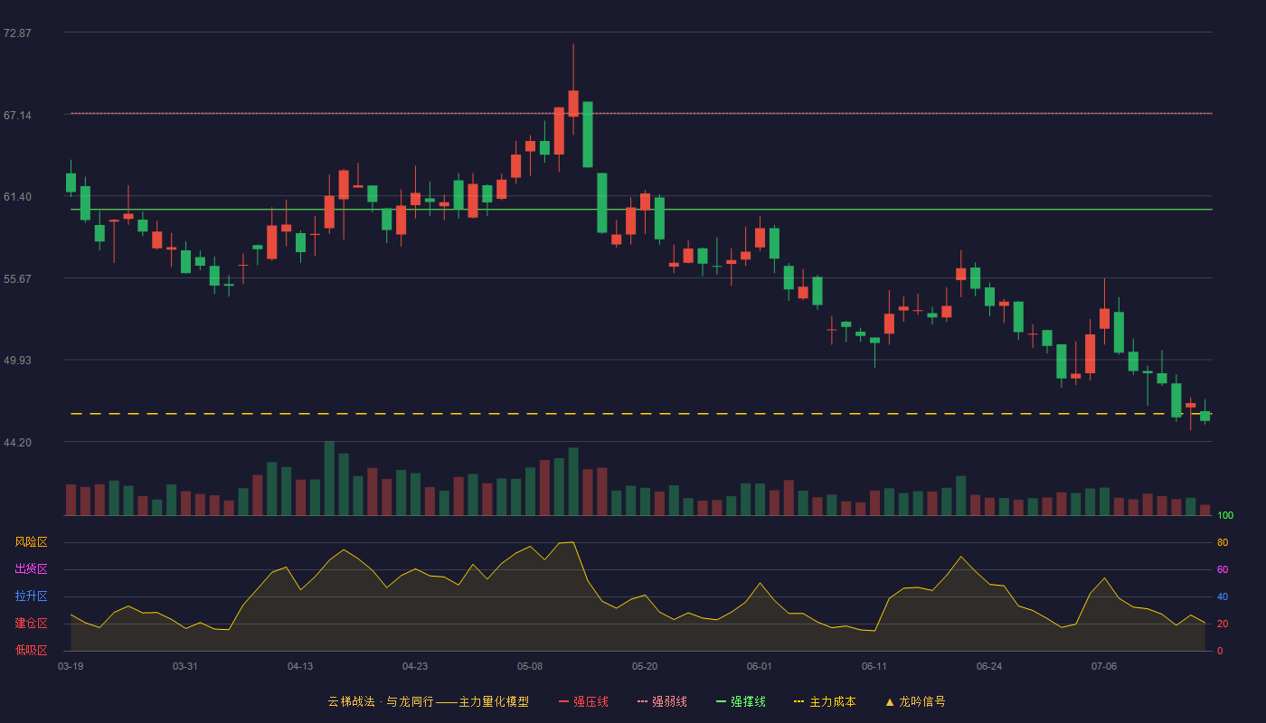Click the 03-19 date label
Viewport: 1266px width, 723px height.
71,666
